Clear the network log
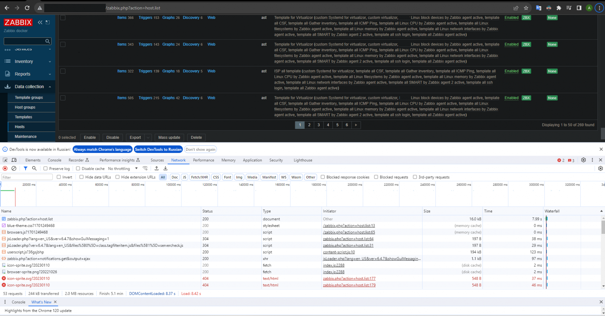This screenshot has height=316, width=605. point(14,169)
